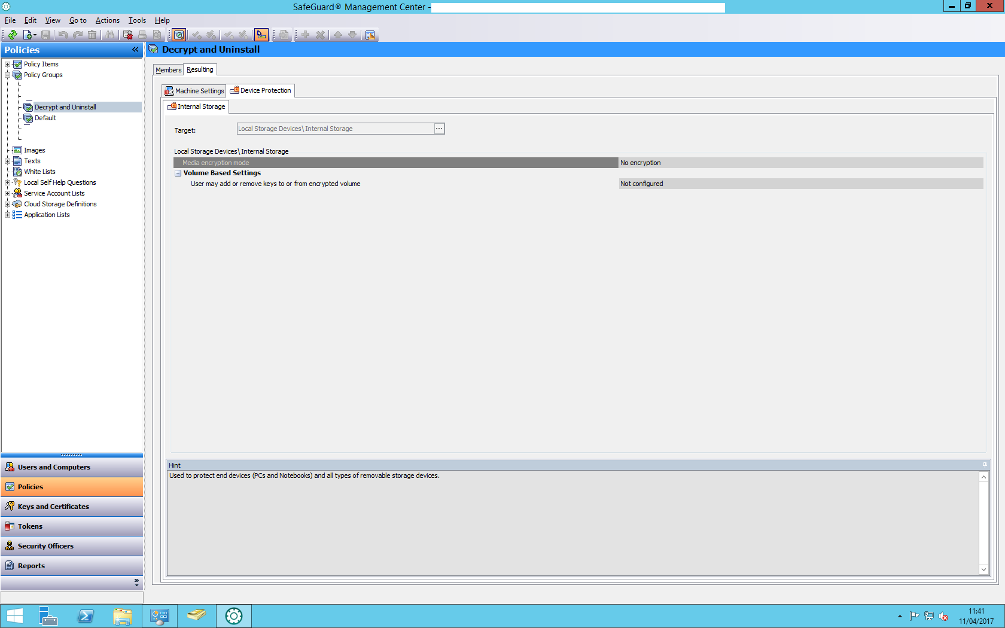Expand Local Self Help Questions node
The image size is (1005, 628).
click(x=8, y=182)
